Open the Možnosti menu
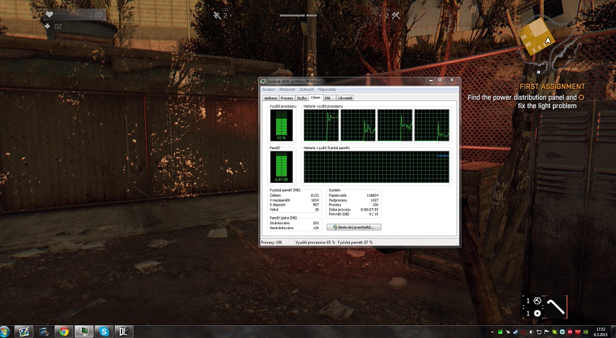616x338 pixels. point(287,90)
